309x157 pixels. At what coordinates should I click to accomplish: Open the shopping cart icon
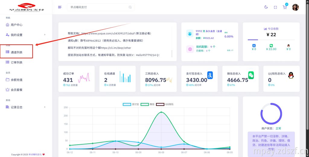click(x=285, y=7)
